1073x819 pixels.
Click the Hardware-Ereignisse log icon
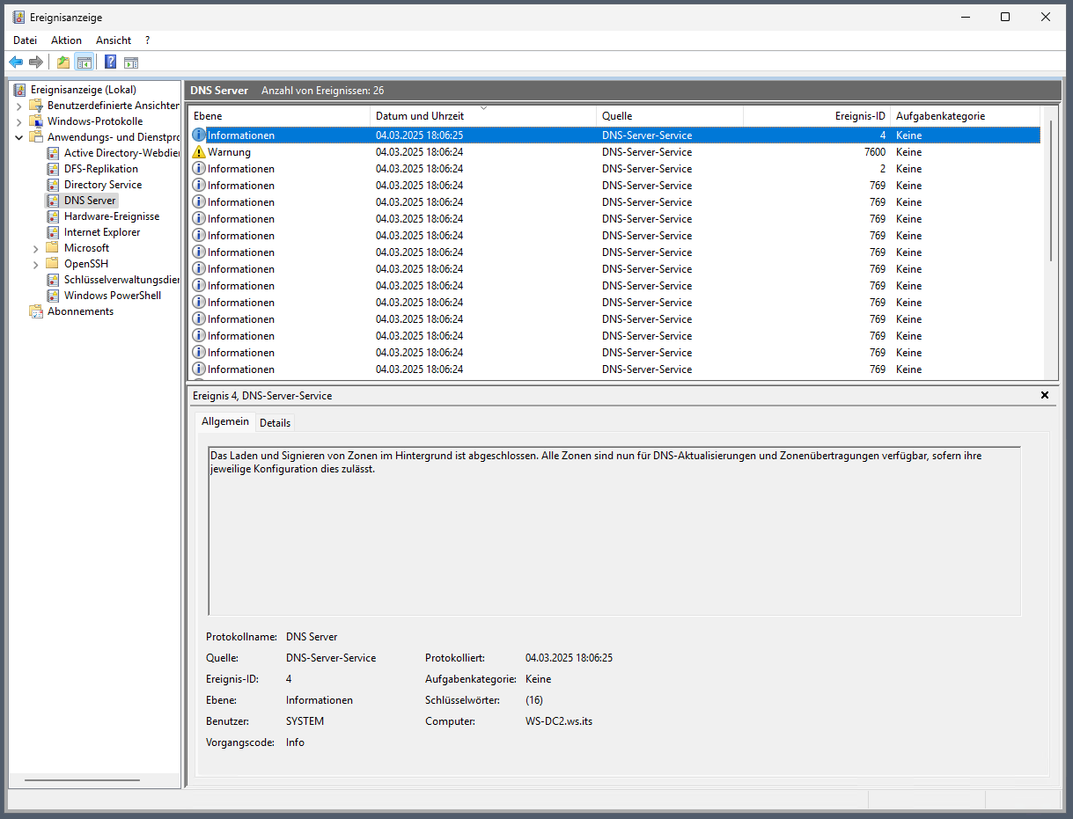point(53,216)
